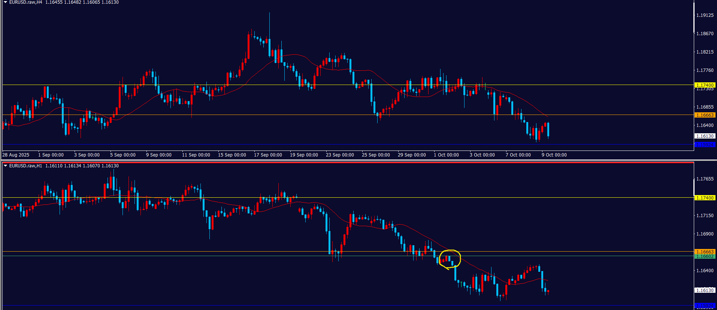Click the EURUSD.raw,H1 chart title text

tap(25, 166)
